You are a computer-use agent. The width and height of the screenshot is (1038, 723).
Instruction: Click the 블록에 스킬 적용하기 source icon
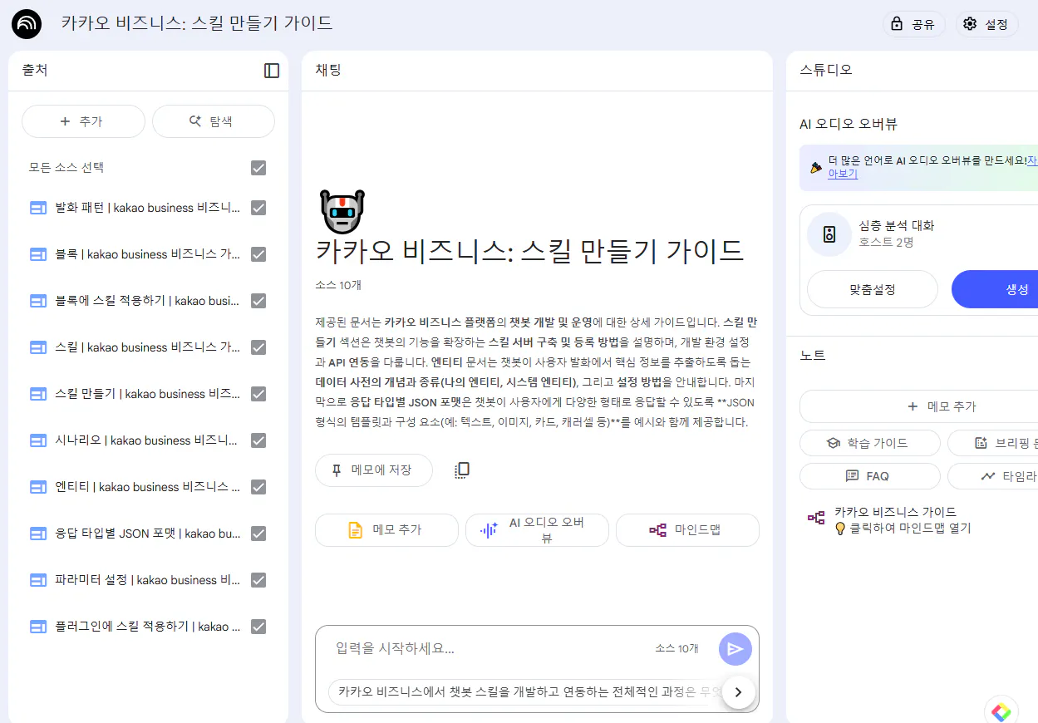point(38,302)
